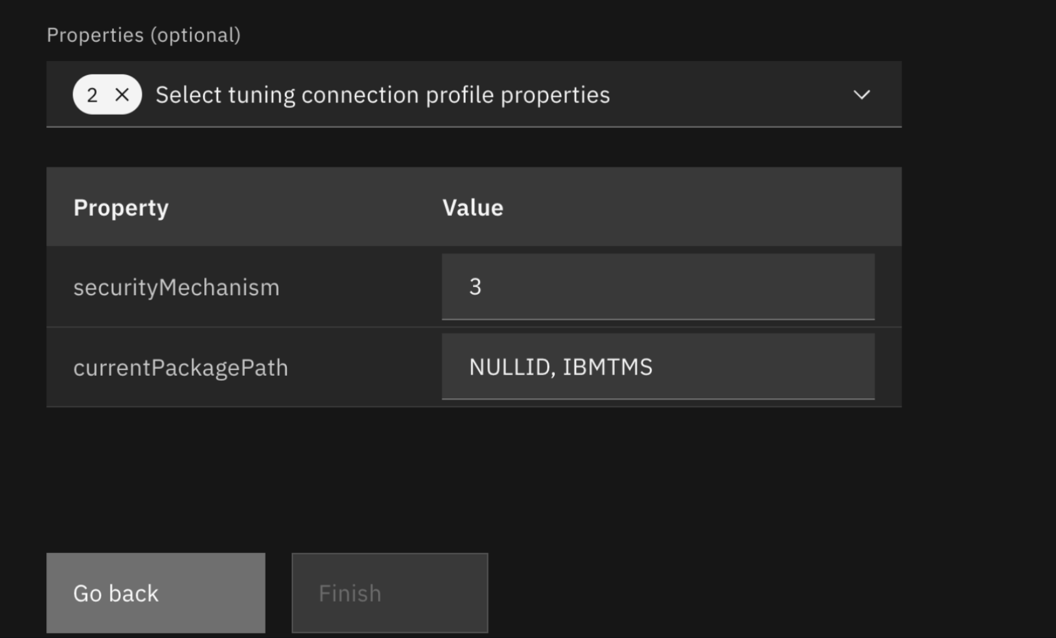
Task: Focus the currentPackagePath value input
Action: point(657,367)
